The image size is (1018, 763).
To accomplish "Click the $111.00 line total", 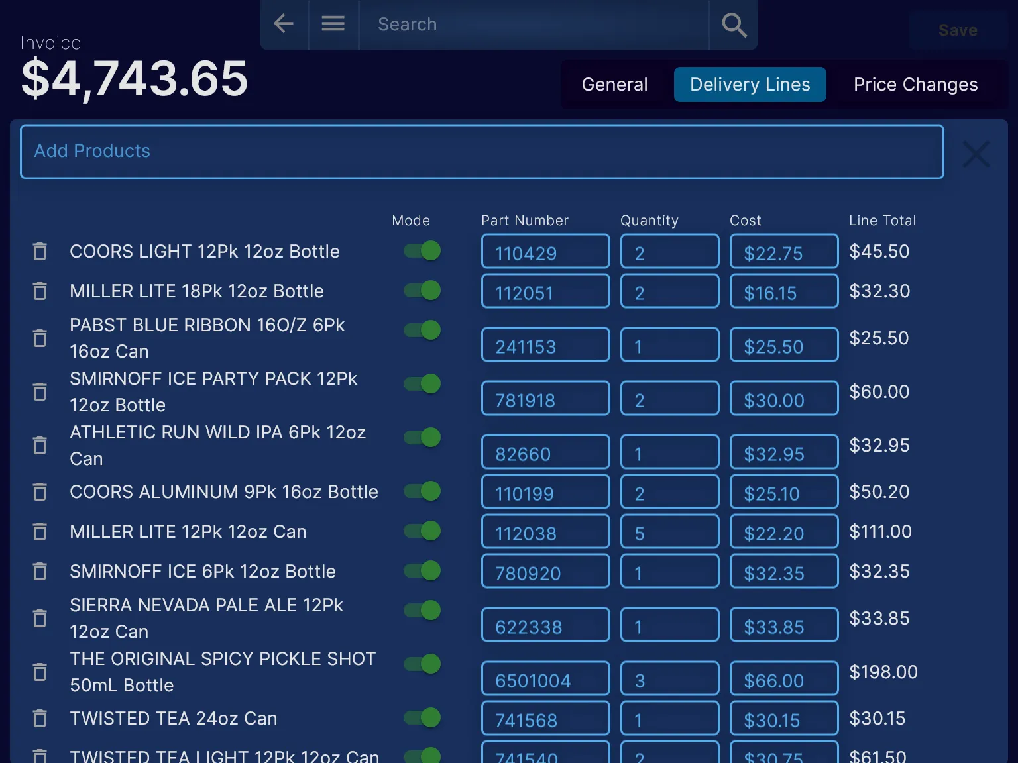I will (881, 532).
